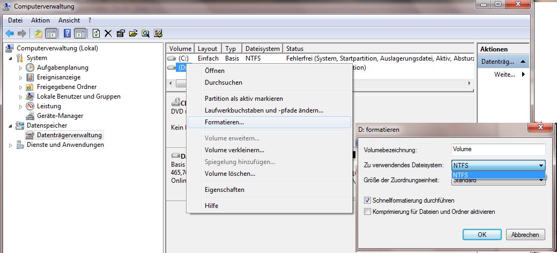Choose Öffnen in context menu
Image resolution: width=557 pixels, height=253 pixels.
click(x=269, y=71)
